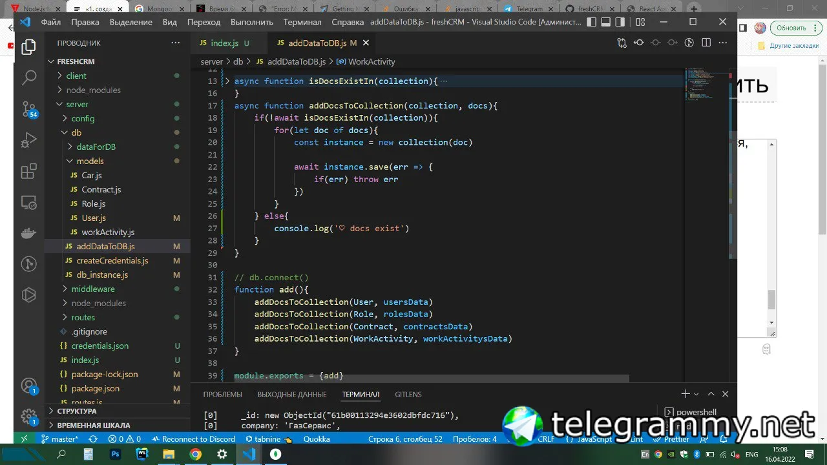Click the errors and warnings counter in status bar

(125, 439)
